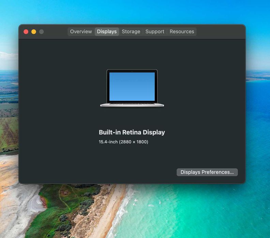The height and width of the screenshot is (238, 270).
Task: Select the Displays tab
Action: tap(107, 32)
